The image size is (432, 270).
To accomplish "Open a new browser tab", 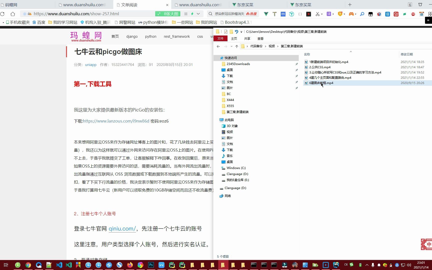I will (350, 5).
